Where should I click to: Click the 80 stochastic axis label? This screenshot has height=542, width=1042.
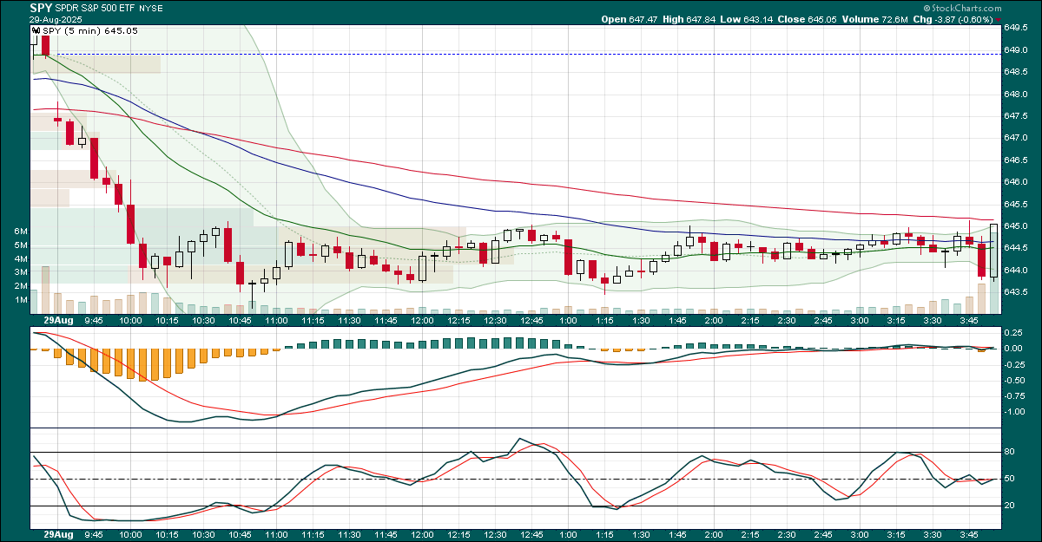[1011, 453]
